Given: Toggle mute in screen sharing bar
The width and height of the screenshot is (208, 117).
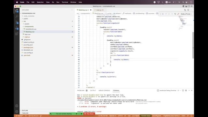Looking at the screenshot, I should pyautogui.click(x=76, y=114).
